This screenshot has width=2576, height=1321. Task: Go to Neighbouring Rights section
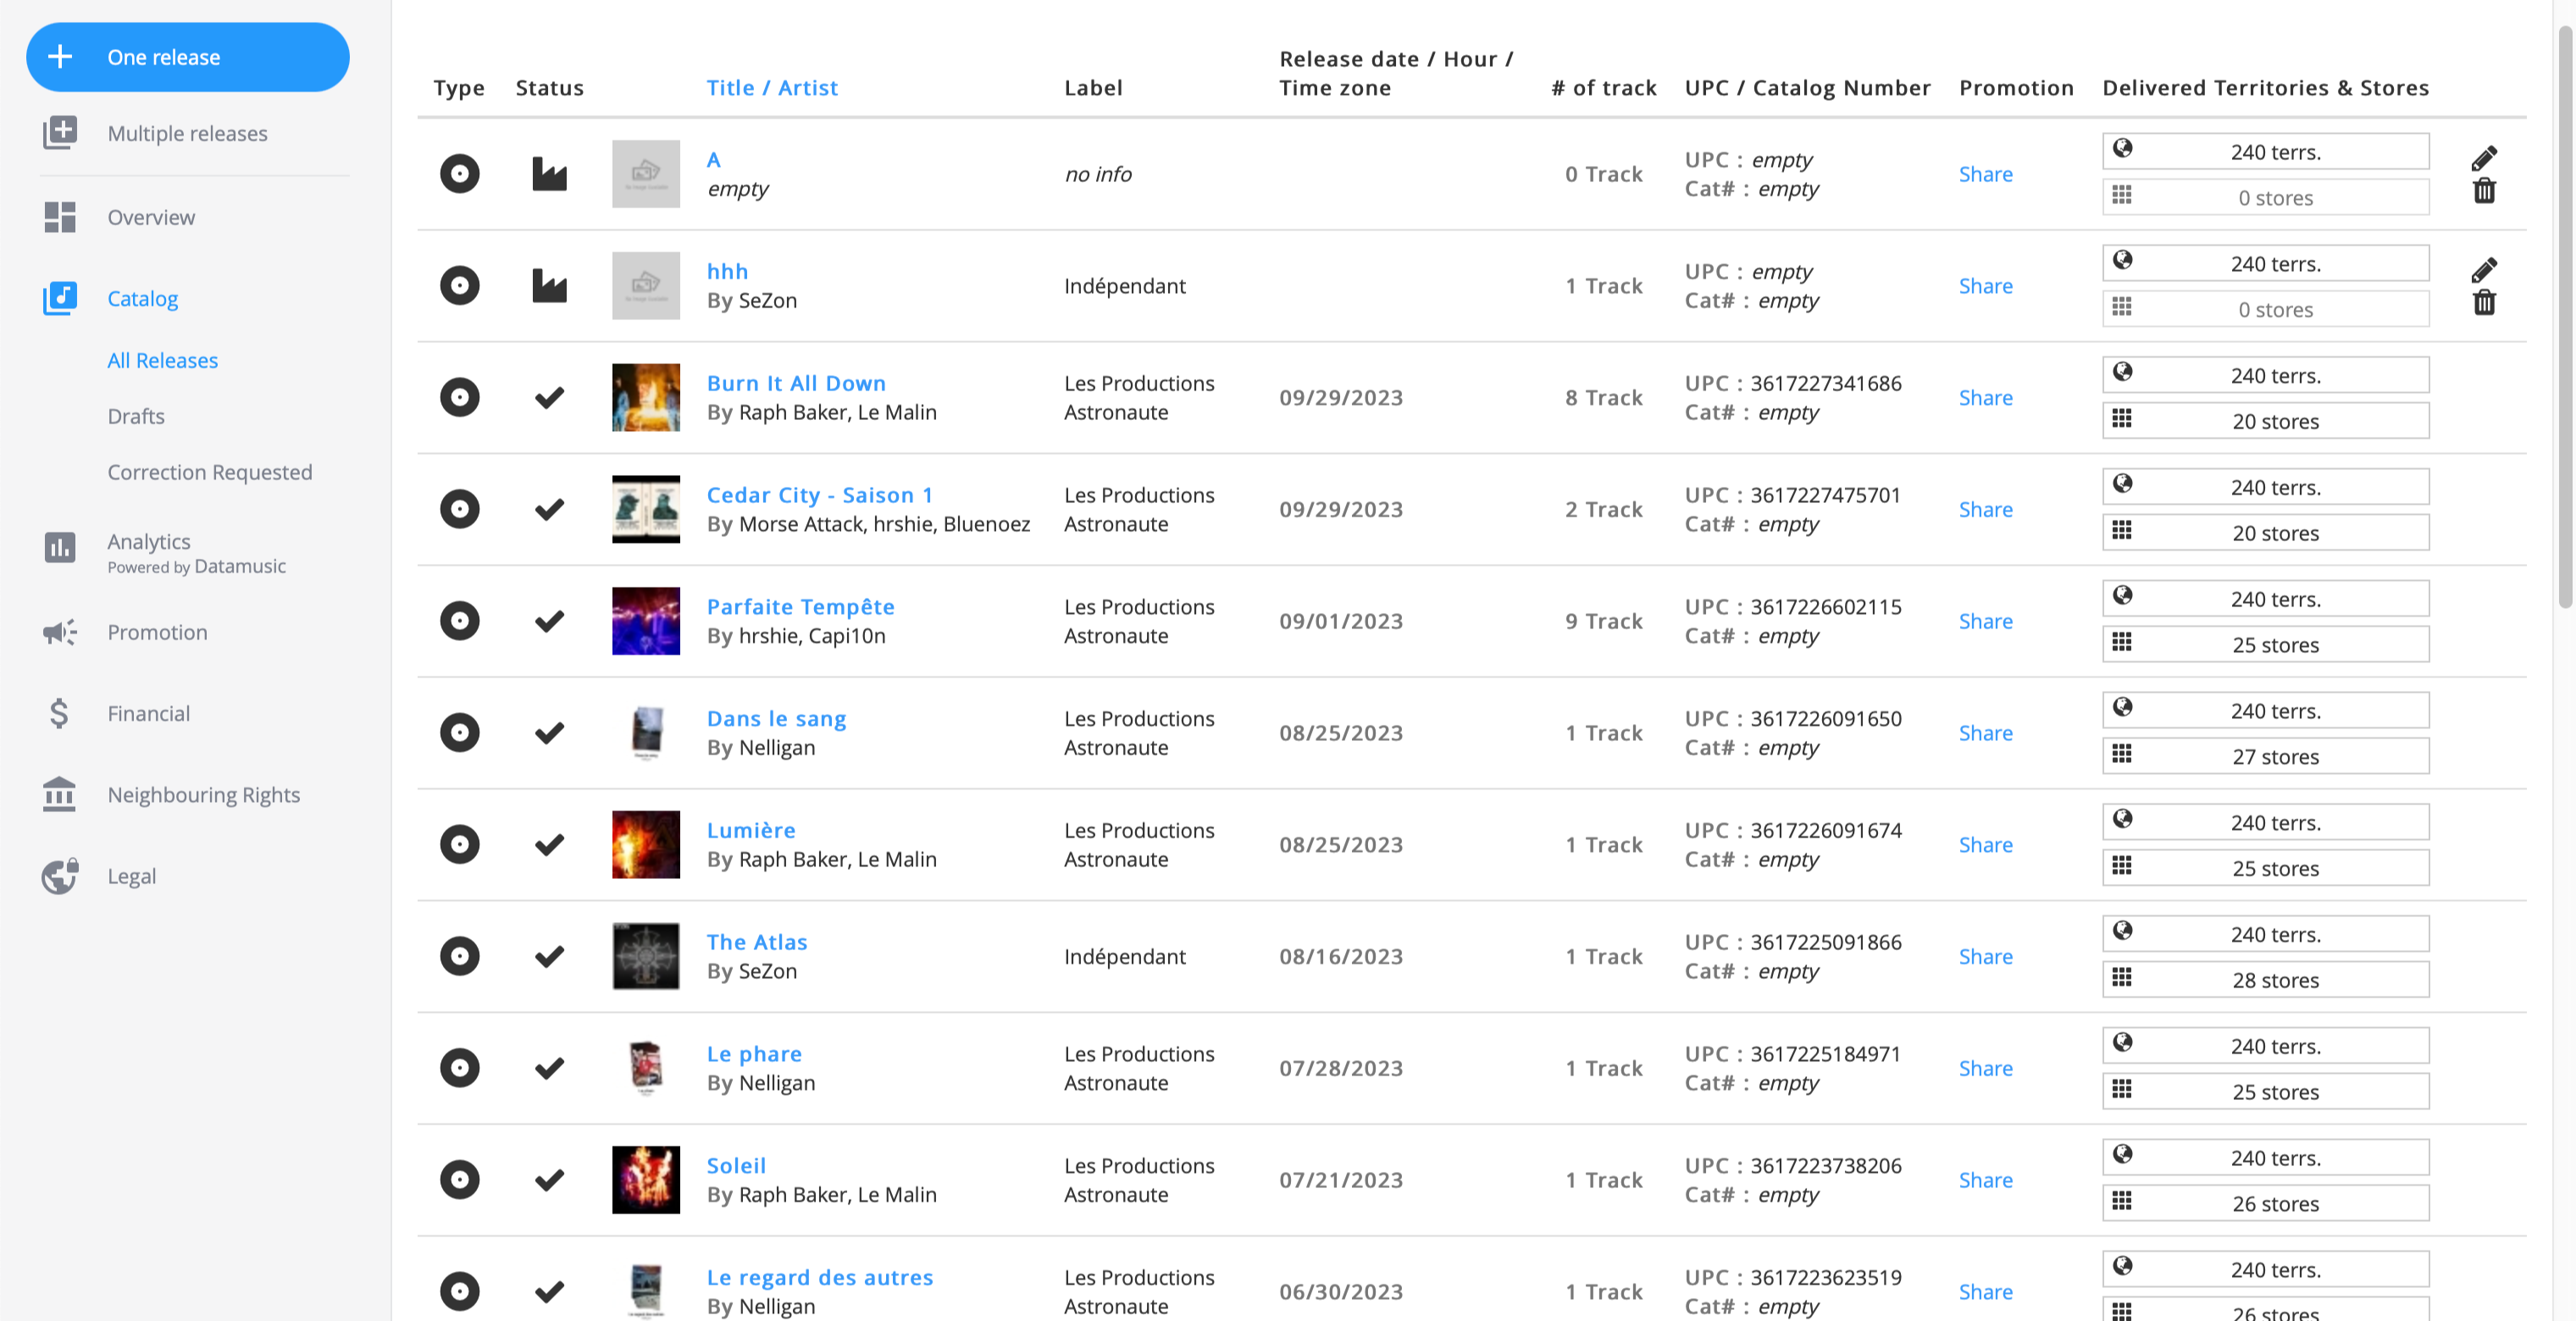(203, 794)
